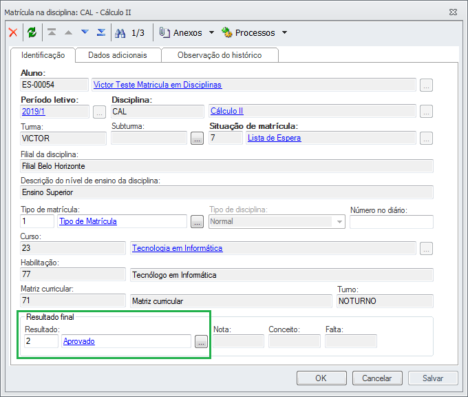468x397 pixels.
Task: Go to first record arrow icon
Action: point(52,32)
